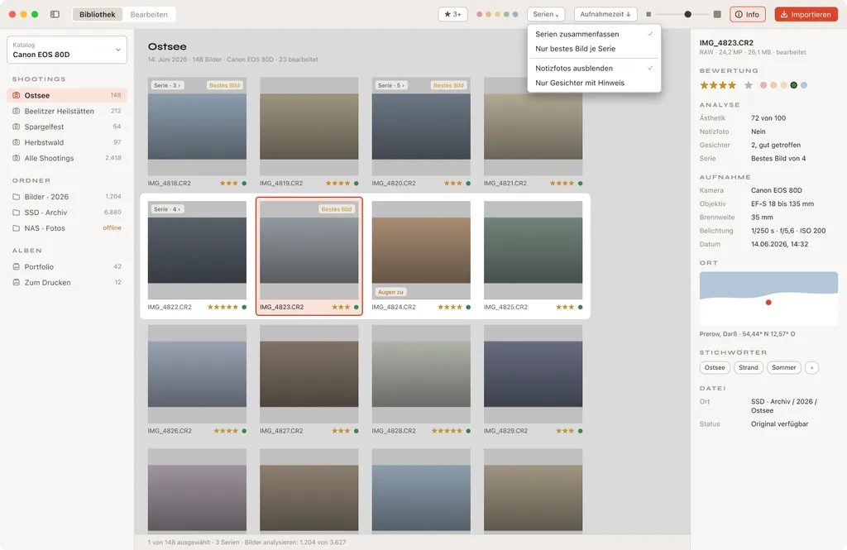
Task: Click the folder icon for NAS · Fotos
Action: pyautogui.click(x=17, y=228)
